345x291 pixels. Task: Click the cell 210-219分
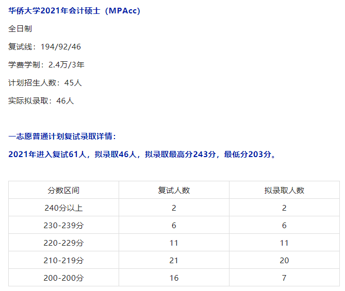tap(63, 260)
